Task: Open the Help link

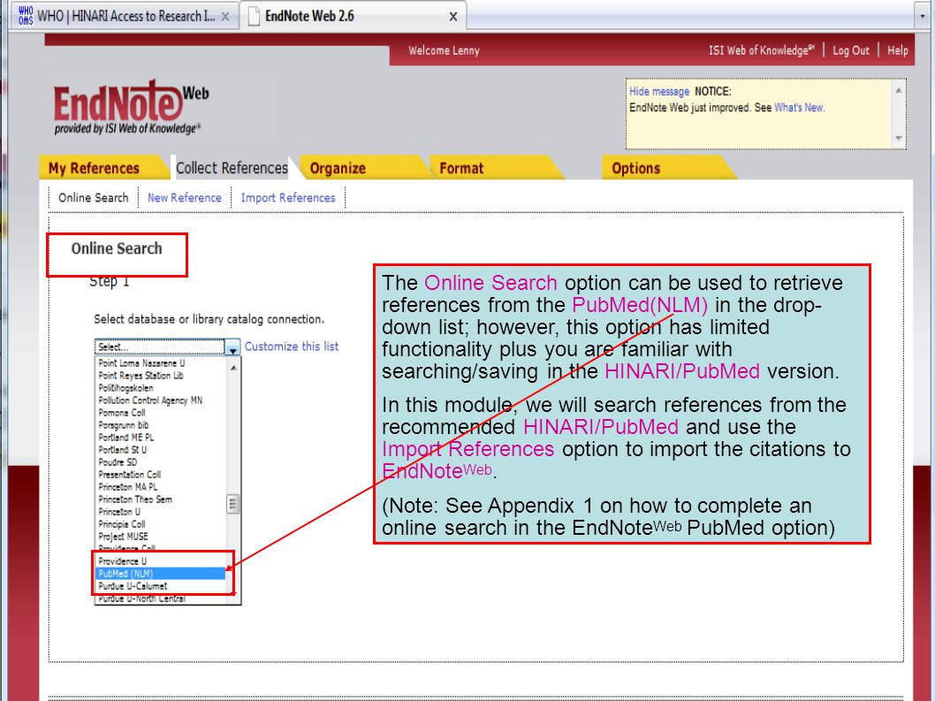Action: pos(897,50)
